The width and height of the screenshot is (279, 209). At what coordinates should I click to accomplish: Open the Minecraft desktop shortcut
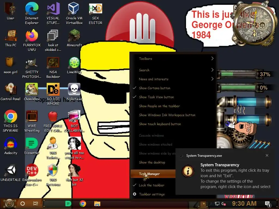point(74,38)
